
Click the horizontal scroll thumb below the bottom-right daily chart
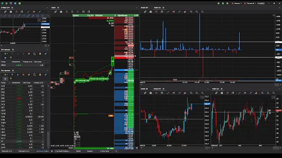coord(276,148)
